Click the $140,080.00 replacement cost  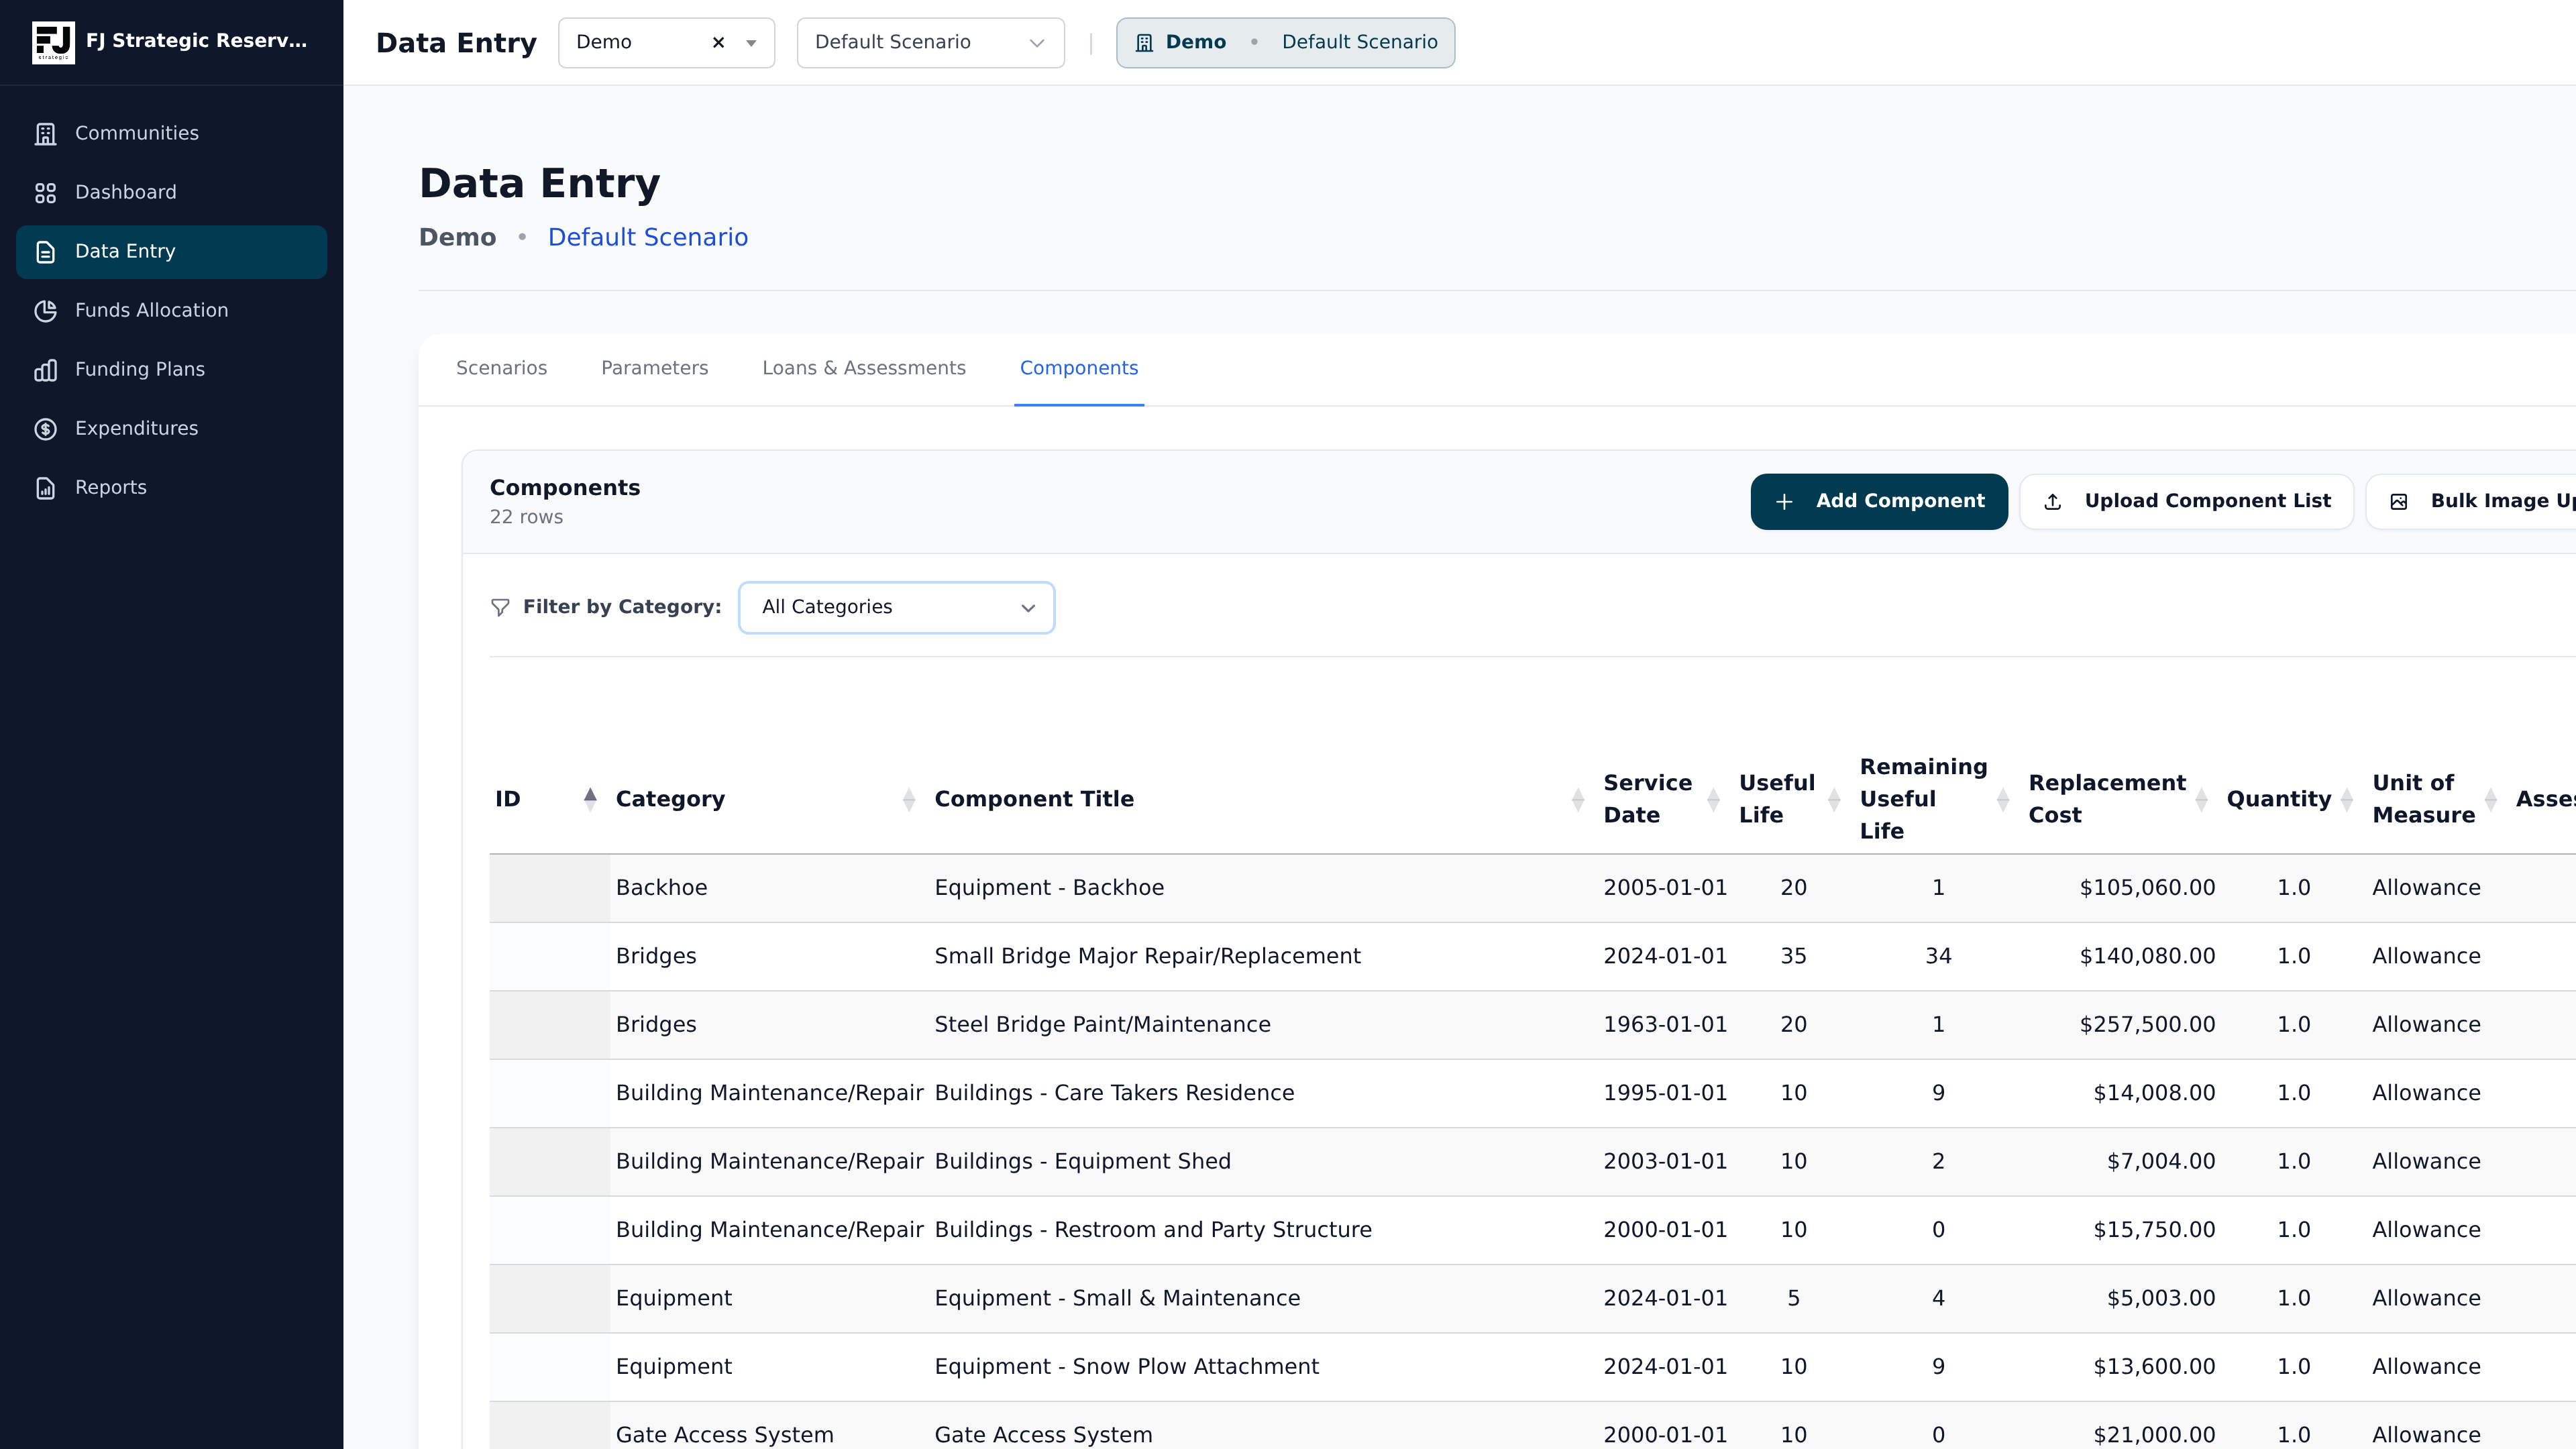(x=2147, y=957)
